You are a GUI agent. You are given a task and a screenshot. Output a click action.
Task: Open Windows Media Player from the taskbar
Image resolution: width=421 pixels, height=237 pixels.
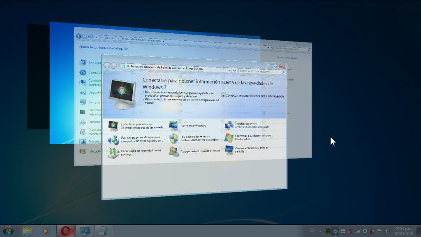46,231
